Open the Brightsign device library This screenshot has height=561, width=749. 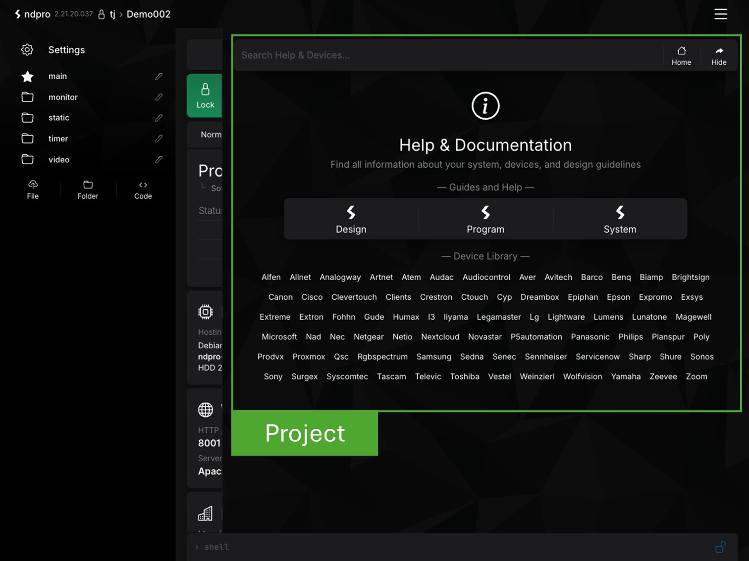[x=691, y=277]
